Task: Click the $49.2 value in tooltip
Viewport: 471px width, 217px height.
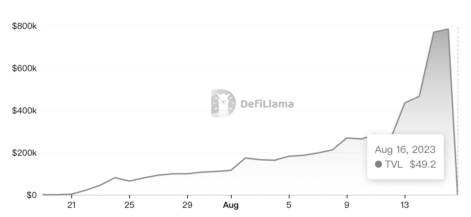Action: point(423,164)
